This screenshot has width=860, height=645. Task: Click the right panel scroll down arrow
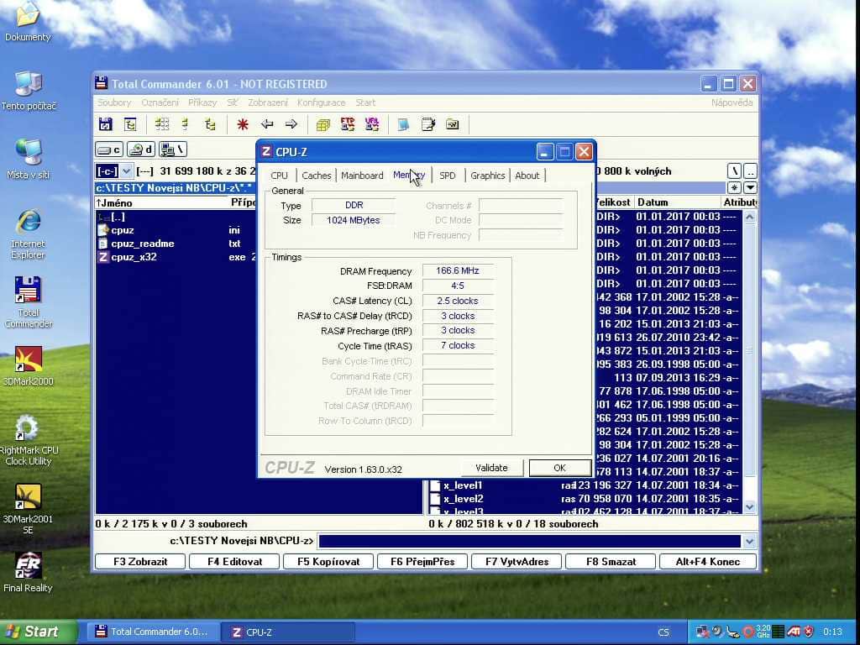750,506
